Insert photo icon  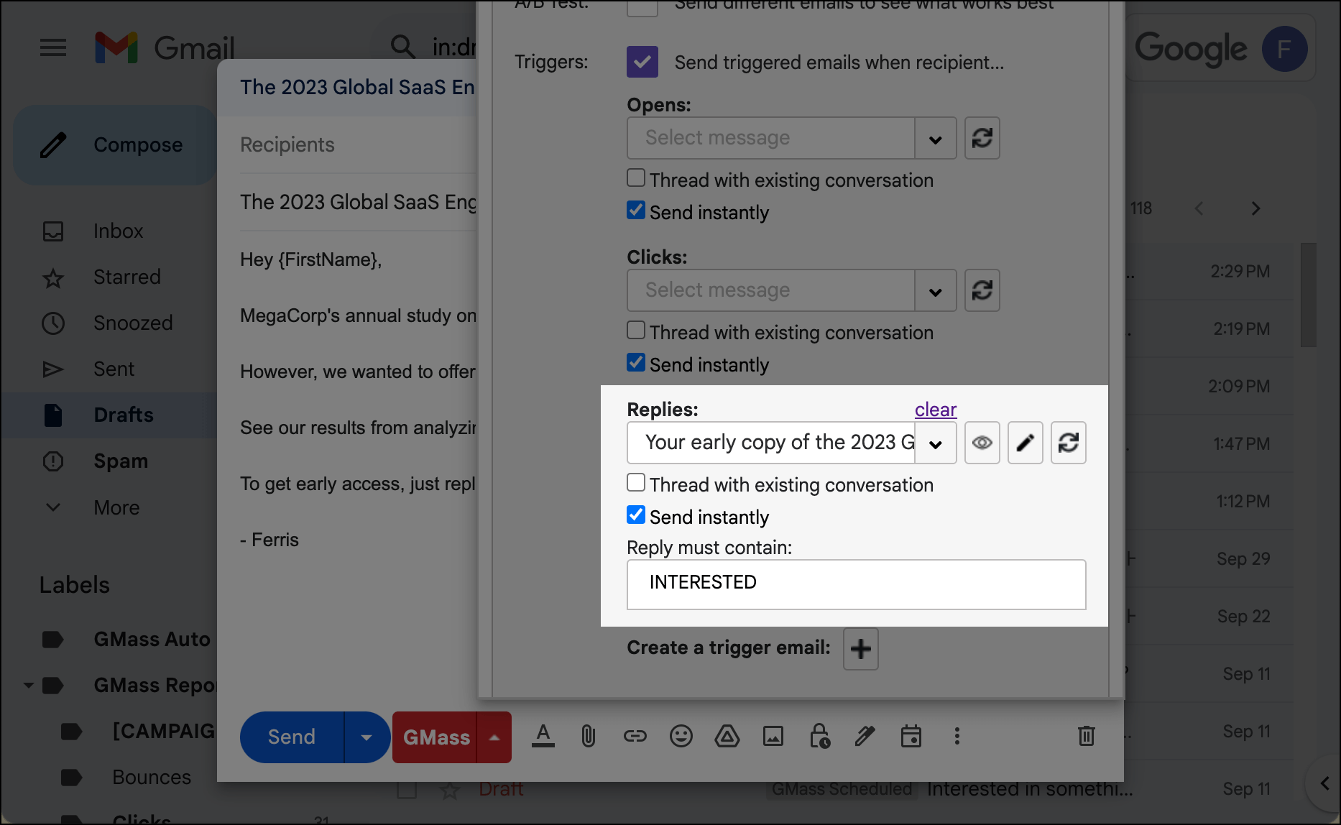click(x=773, y=736)
